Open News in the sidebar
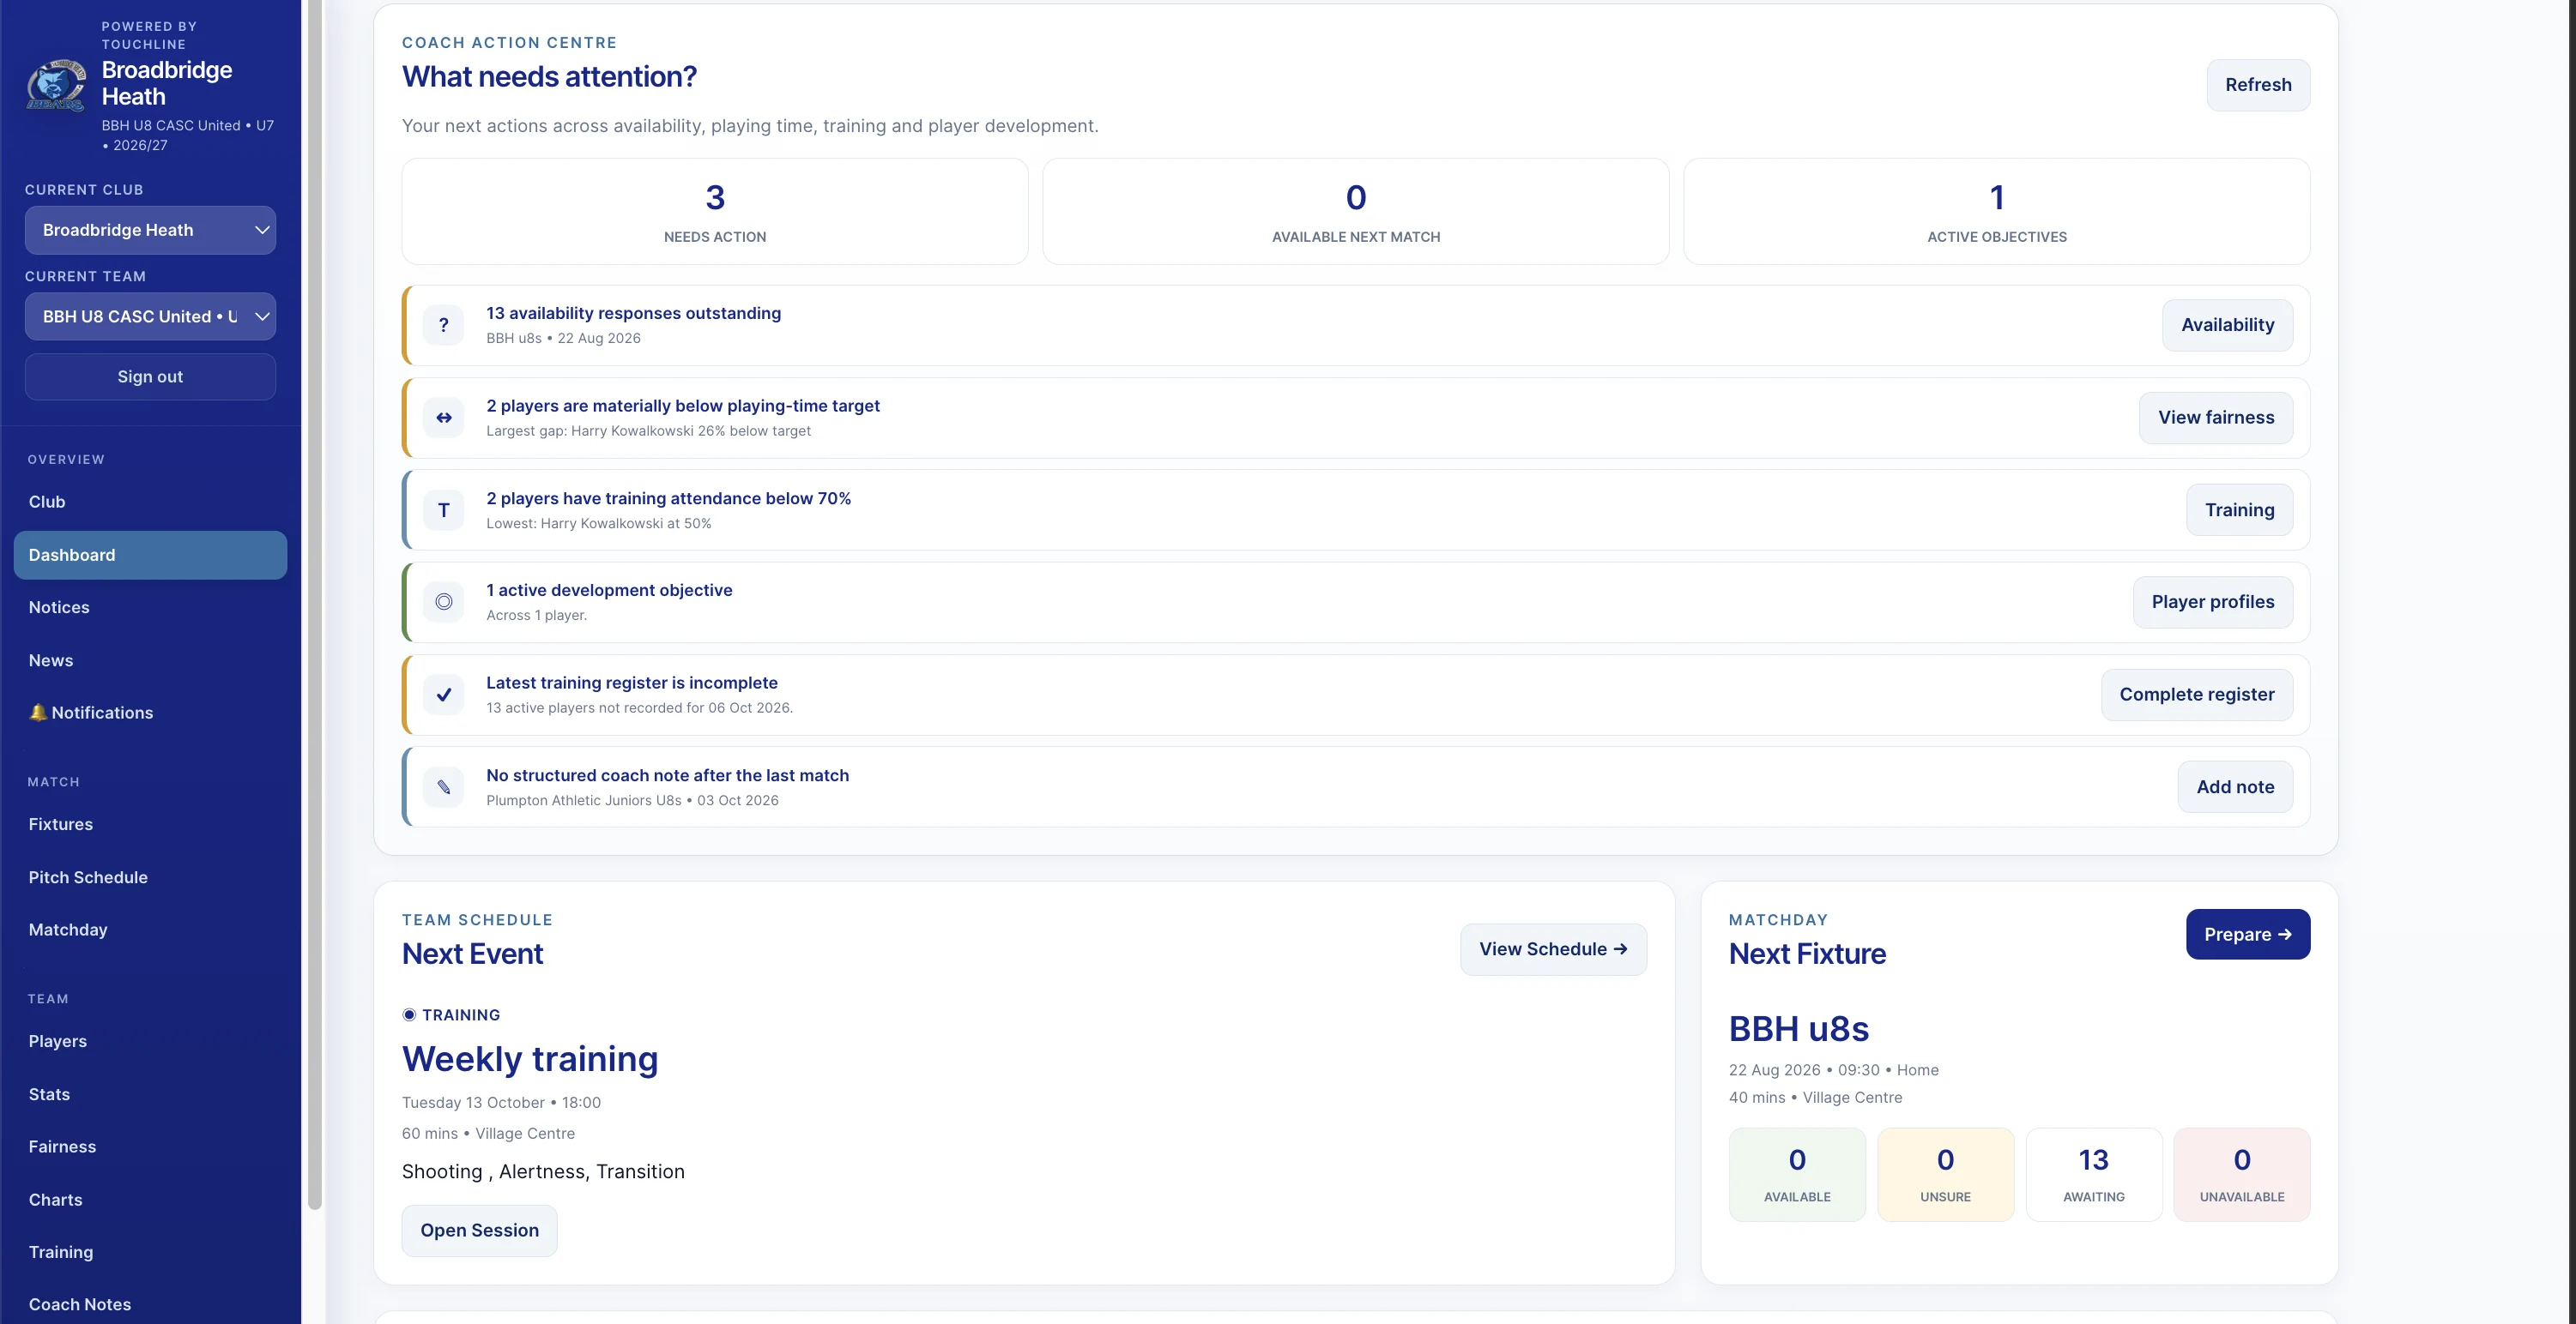Viewport: 2576px width, 1324px height. point(150,660)
